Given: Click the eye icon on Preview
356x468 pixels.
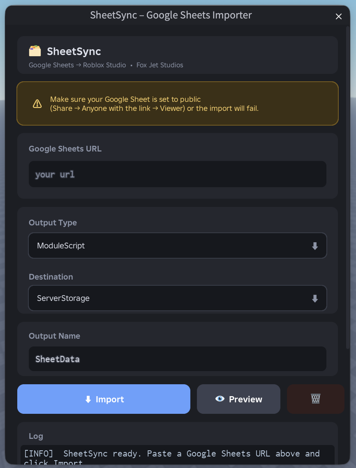Looking at the screenshot, I should pyautogui.click(x=220, y=399).
